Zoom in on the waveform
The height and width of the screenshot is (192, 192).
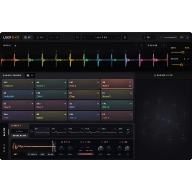coord(141,45)
